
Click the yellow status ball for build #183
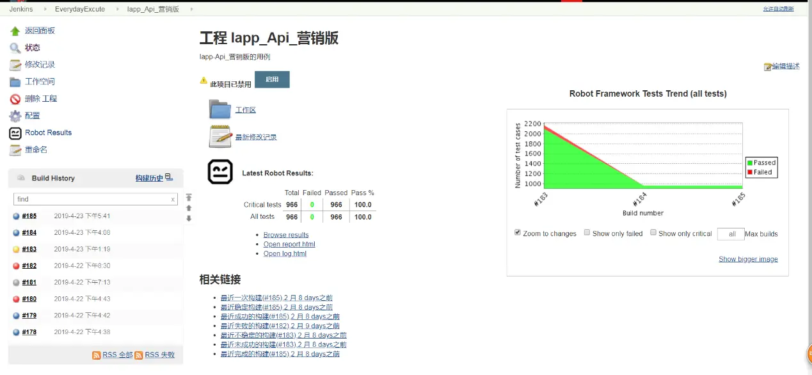[x=16, y=250]
